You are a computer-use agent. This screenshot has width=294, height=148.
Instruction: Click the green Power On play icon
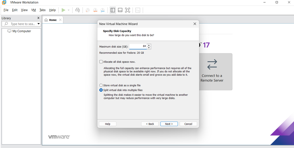click(x=63, y=10)
